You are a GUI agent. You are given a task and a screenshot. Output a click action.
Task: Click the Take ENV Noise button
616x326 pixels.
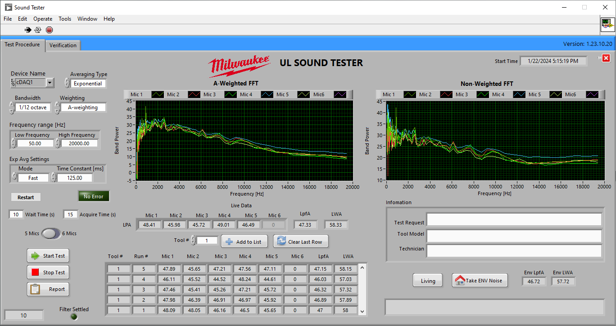pos(480,281)
